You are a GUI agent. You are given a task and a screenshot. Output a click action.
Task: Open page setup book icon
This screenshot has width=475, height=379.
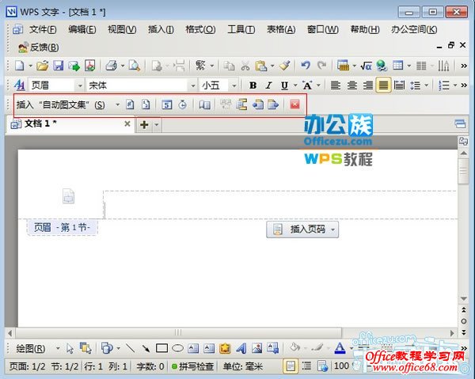[205, 105]
